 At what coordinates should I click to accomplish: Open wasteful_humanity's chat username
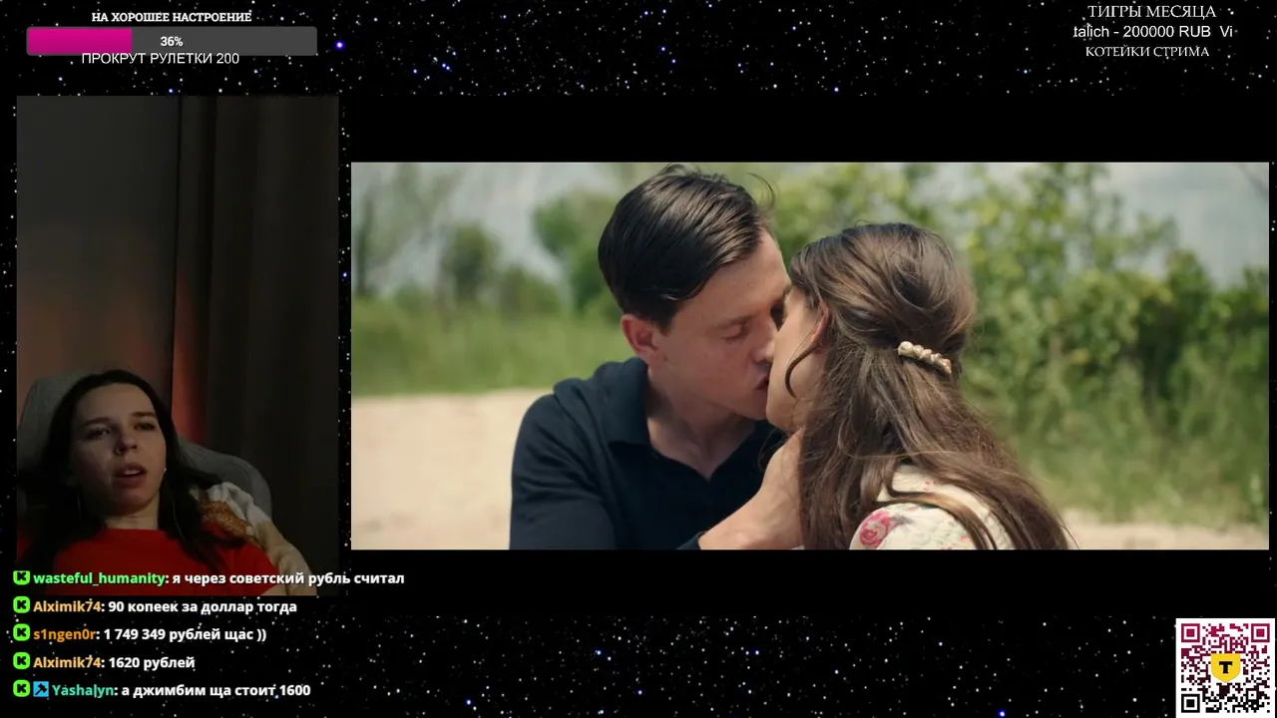click(x=98, y=578)
